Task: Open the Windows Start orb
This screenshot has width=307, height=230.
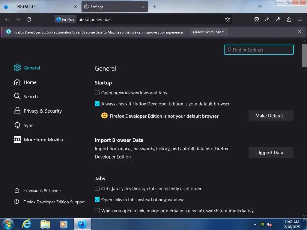Action: point(8,224)
